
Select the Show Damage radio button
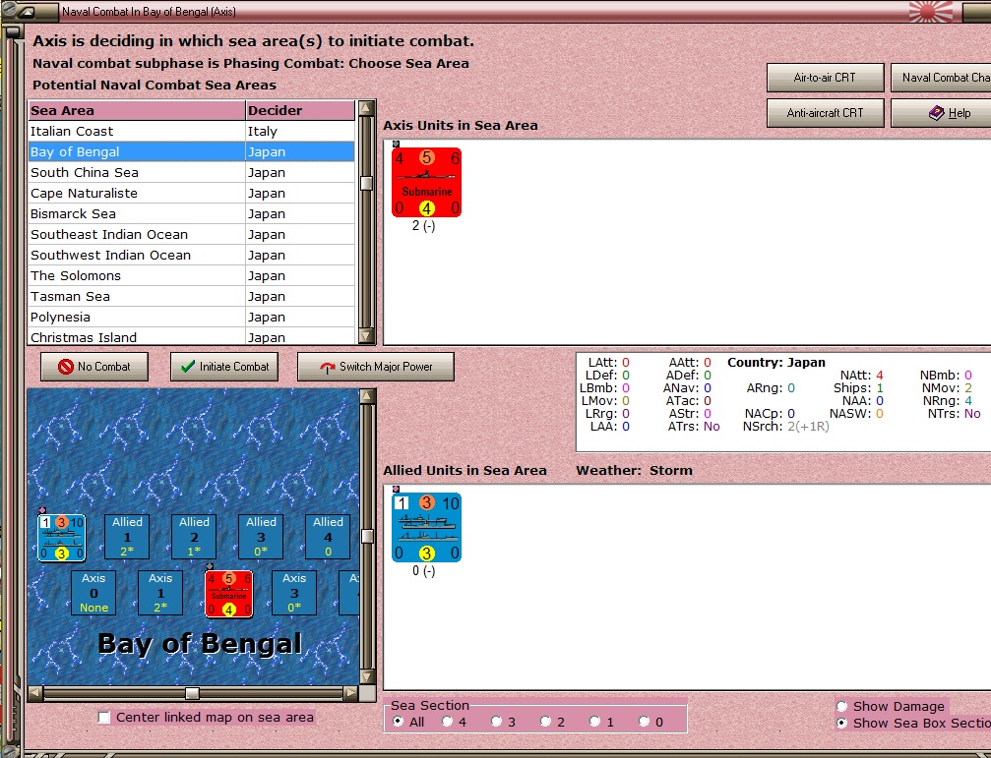click(x=841, y=706)
